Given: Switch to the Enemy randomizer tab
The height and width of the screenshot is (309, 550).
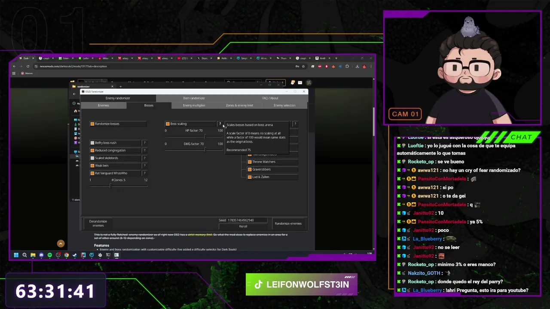Looking at the screenshot, I should click(118, 98).
